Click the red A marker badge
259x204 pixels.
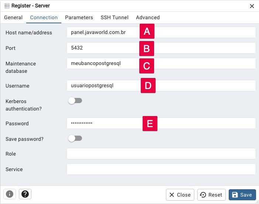147,31
